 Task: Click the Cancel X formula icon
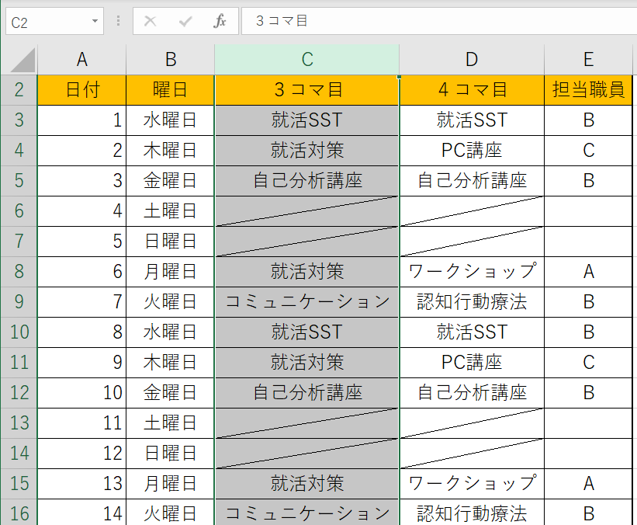click(x=151, y=22)
